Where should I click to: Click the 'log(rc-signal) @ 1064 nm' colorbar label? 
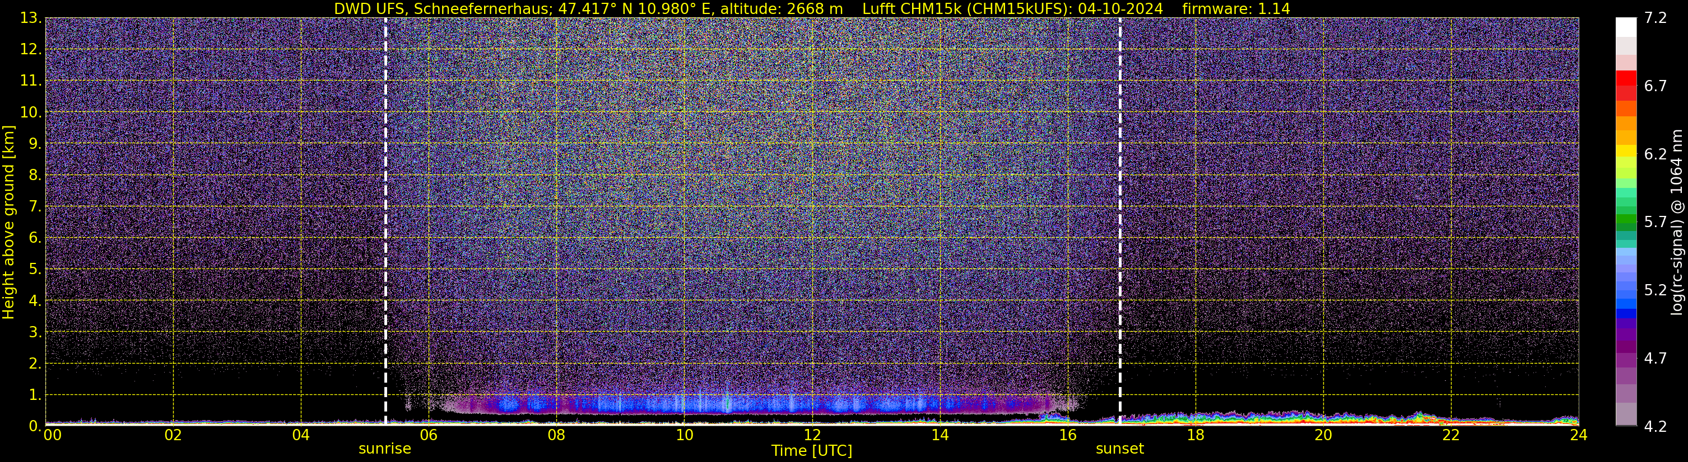pyautogui.click(x=1676, y=223)
